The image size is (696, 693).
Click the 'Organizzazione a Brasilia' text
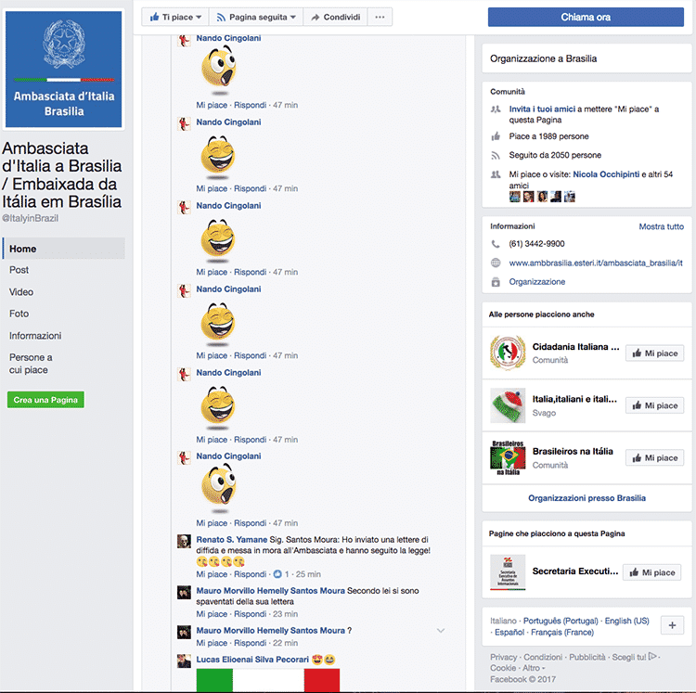point(543,58)
